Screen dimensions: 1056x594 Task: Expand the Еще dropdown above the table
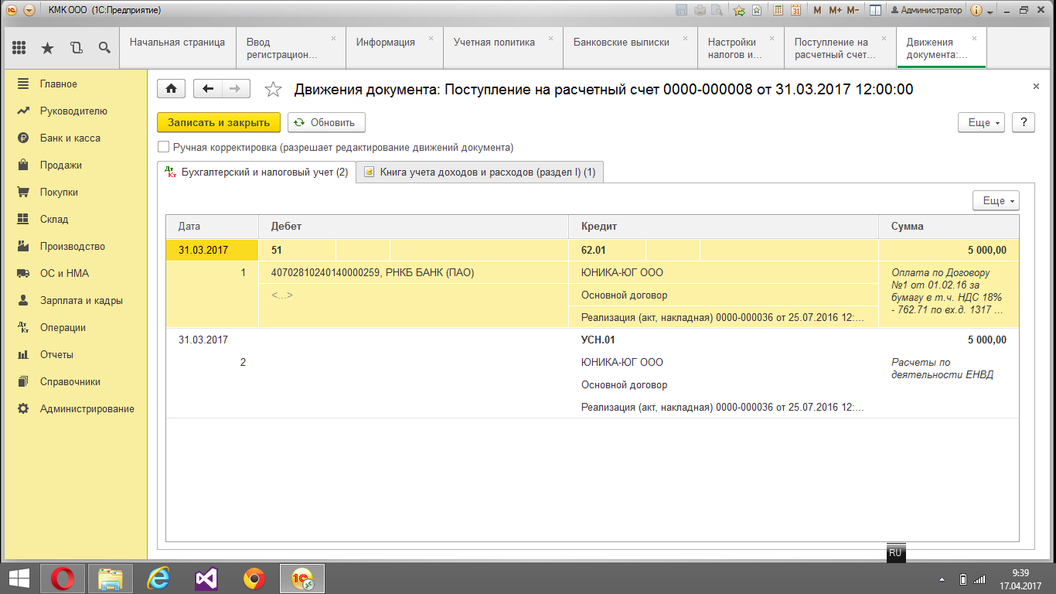click(996, 200)
